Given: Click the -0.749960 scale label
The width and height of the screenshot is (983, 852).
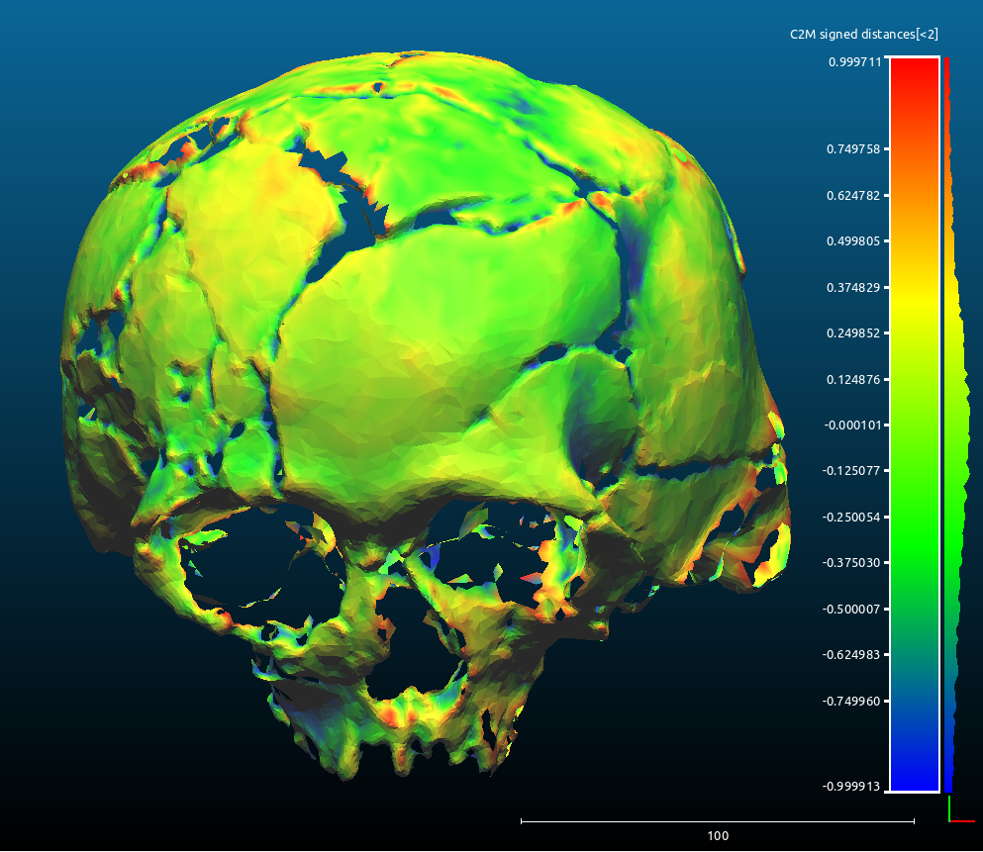Looking at the screenshot, I should coord(851,701).
